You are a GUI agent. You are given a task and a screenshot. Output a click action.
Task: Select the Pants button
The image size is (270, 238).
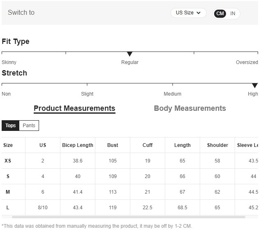(29, 126)
